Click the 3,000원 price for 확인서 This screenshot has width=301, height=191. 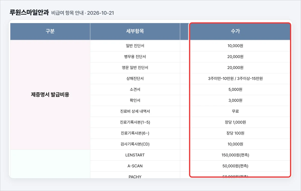235,100
